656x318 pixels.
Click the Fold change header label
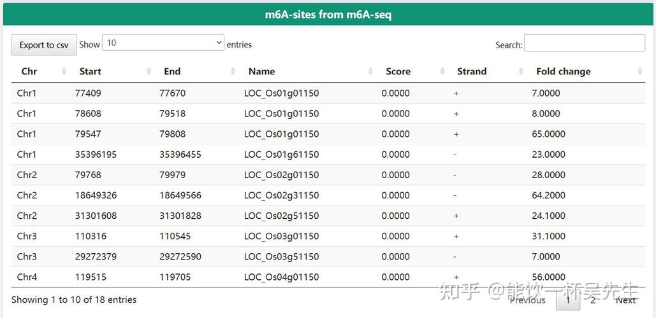point(564,71)
